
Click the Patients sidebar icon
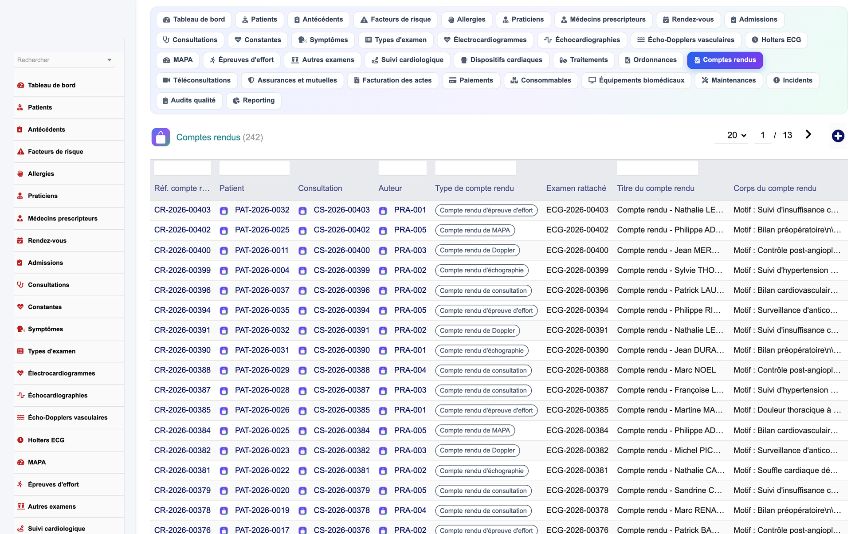[x=20, y=107]
